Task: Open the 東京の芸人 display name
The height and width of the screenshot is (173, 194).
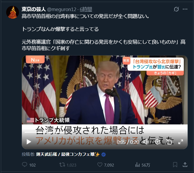Action: tap(34, 9)
